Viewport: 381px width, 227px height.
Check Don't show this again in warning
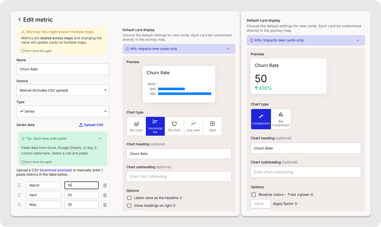tap(23, 51)
